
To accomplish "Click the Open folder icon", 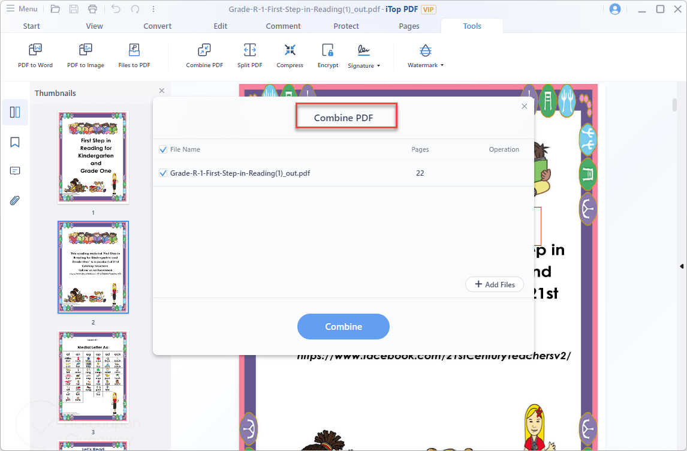I will point(55,9).
